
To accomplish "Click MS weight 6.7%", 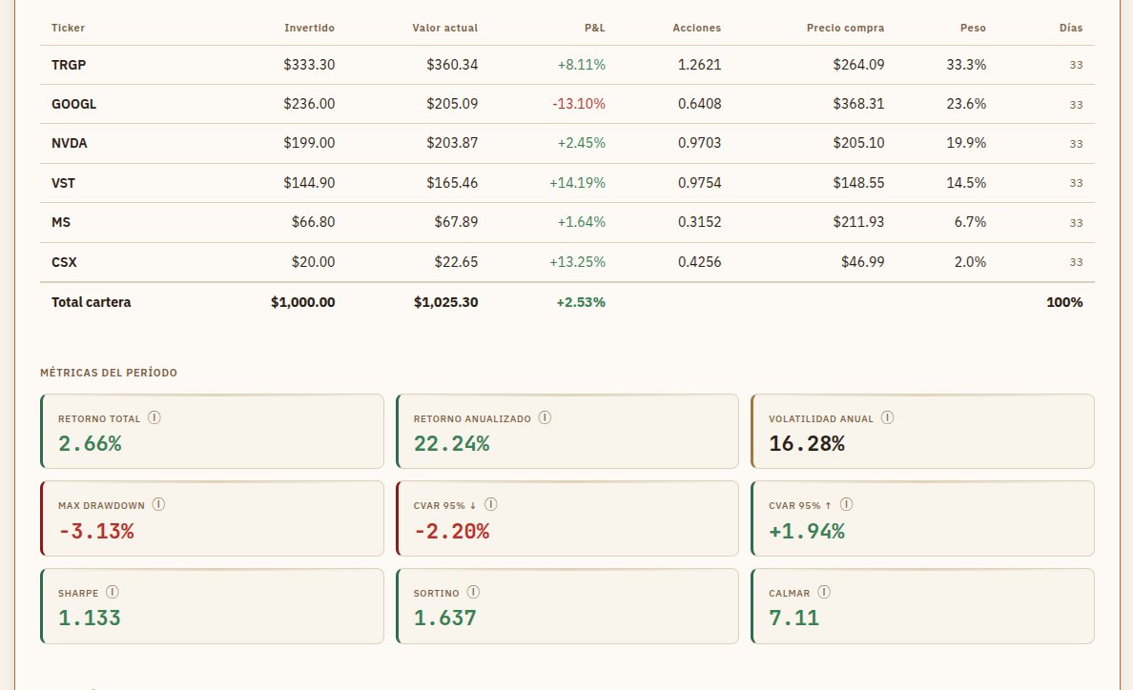I will coord(970,222).
